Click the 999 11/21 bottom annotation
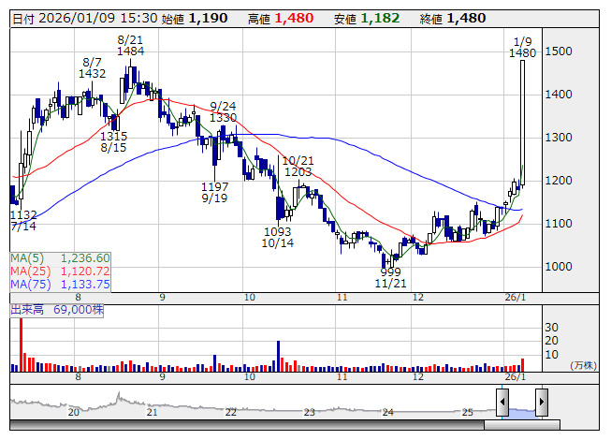This screenshot has width=611, height=440. pos(390,277)
